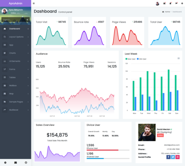Open mail icon at sidebar bottom
Screen dimensions: 185x166
(x=16, y=163)
